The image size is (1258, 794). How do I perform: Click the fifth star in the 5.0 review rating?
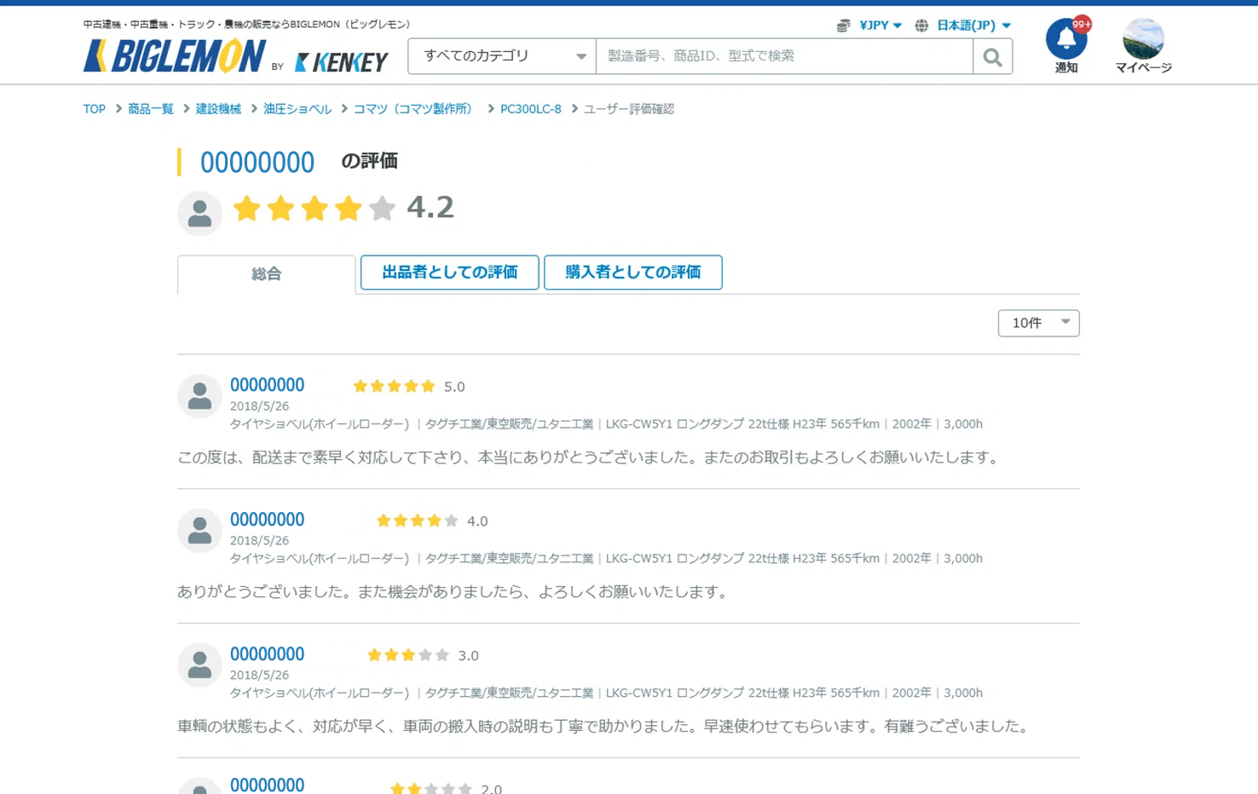pos(429,385)
